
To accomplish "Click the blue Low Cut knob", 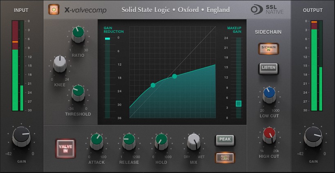I will pyautogui.click(x=269, y=95).
